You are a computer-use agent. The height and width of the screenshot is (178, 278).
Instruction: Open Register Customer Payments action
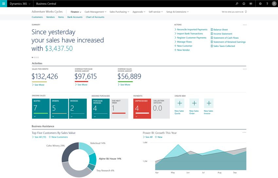tap(190, 38)
